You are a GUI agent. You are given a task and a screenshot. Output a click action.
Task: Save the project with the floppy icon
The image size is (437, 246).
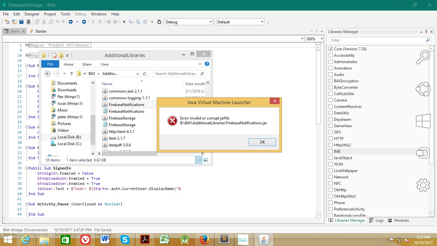[x=21, y=22]
